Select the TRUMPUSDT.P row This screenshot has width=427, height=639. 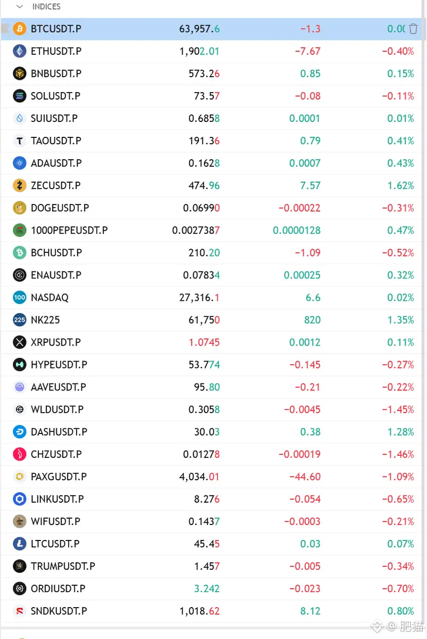213,566
